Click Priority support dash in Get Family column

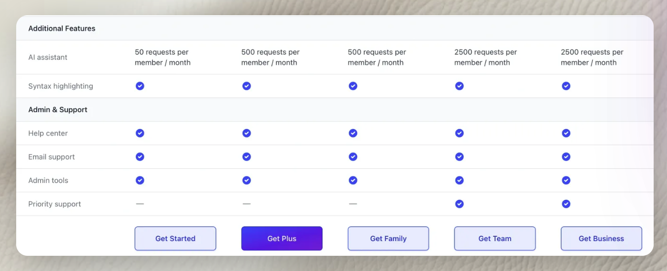click(353, 204)
